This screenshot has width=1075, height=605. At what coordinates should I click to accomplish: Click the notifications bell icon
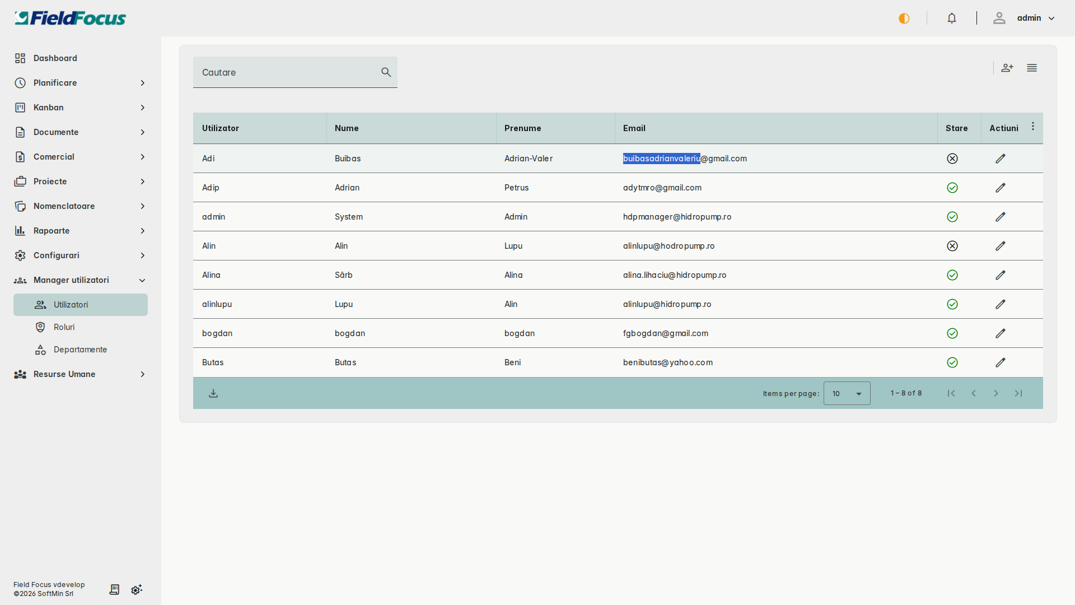point(952,18)
